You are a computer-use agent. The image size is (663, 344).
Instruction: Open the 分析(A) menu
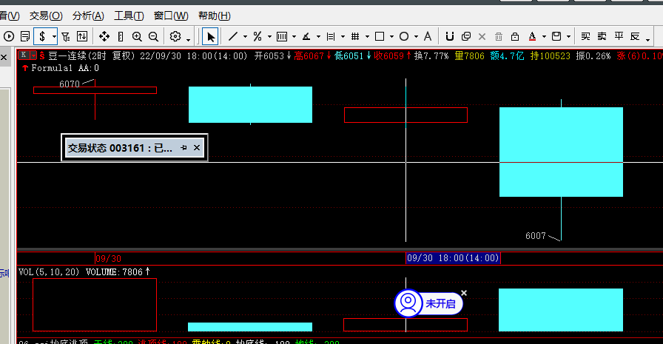pos(88,16)
